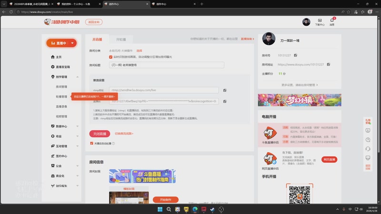Switch to the 开直播 tab
The height and width of the screenshot is (214, 381).
97,39
